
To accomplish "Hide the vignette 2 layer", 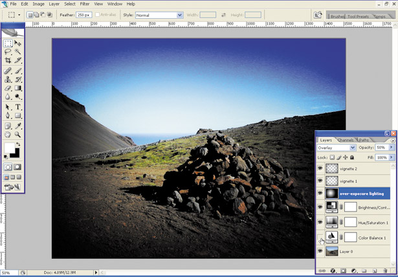I will pyautogui.click(x=320, y=168).
